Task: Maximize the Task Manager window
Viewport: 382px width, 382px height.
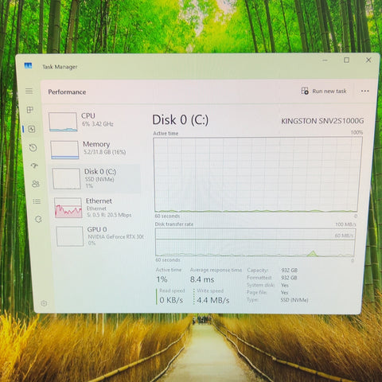Action: click(346, 60)
